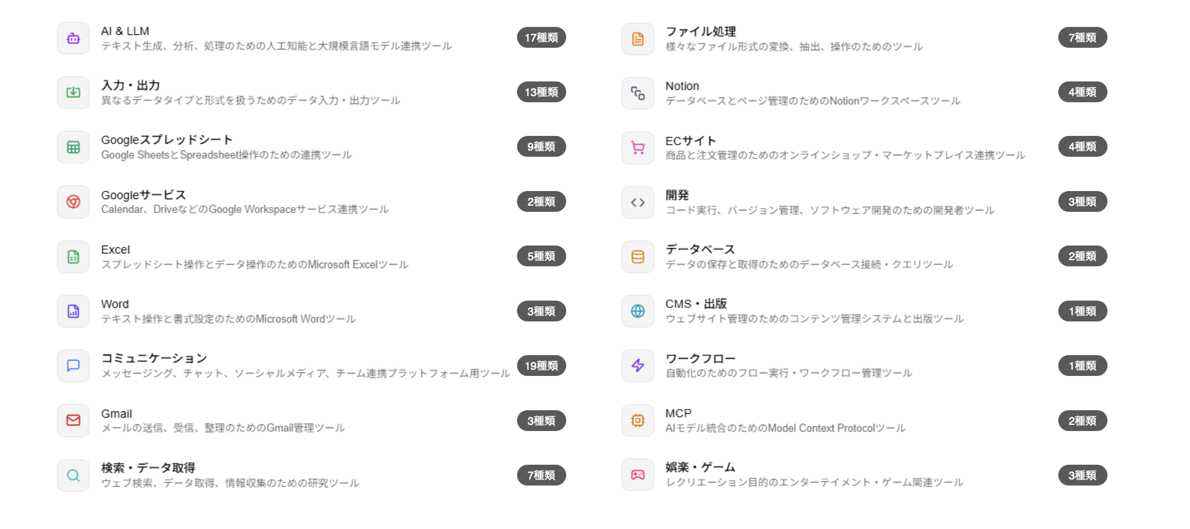Viewport: 1190px width, 529px height.
Task: Click the 19種類 badge for コミュニケーション
Action: click(x=541, y=366)
